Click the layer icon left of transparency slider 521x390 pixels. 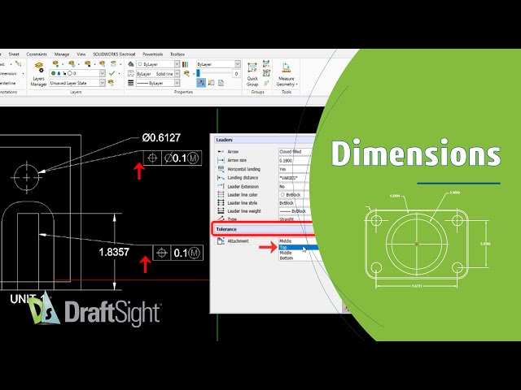pos(186,74)
